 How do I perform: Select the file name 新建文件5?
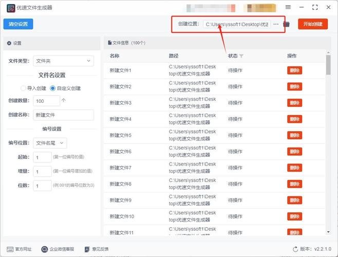point(121,135)
